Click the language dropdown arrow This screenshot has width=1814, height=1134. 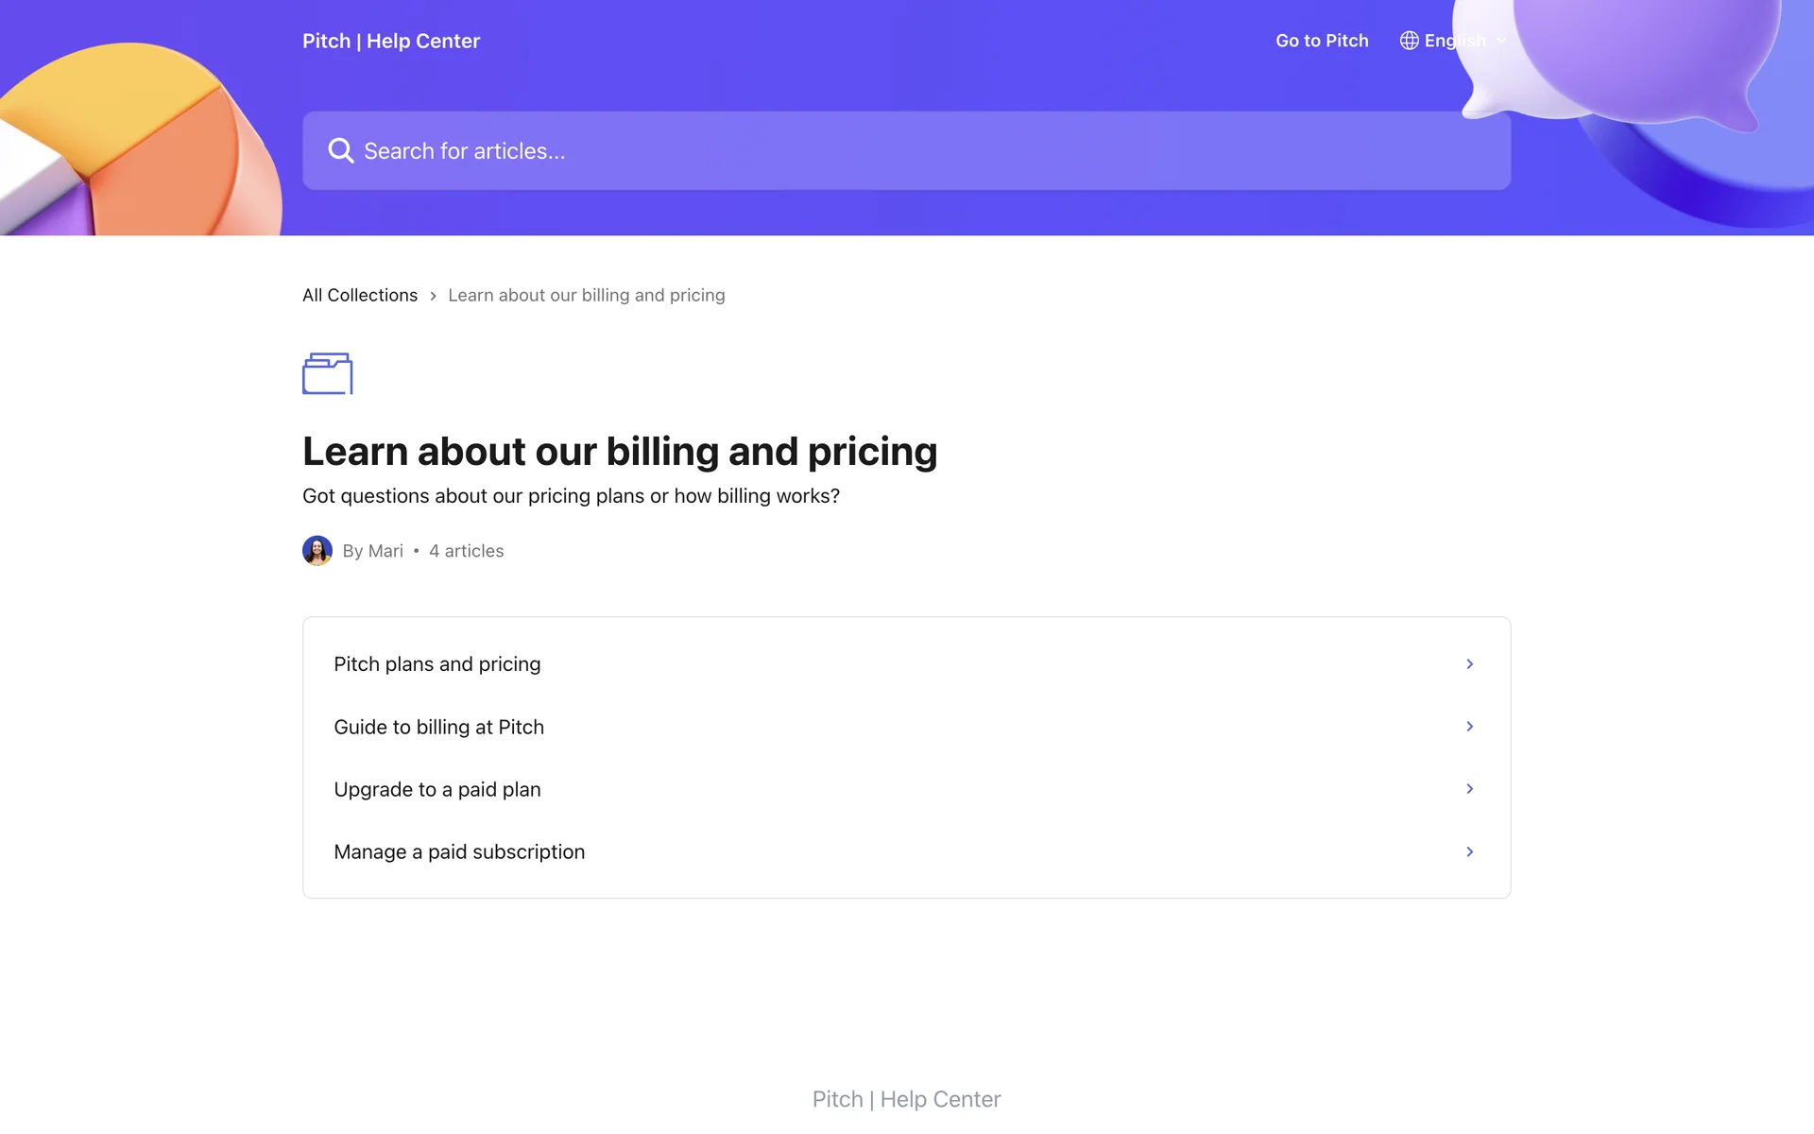(x=1500, y=41)
